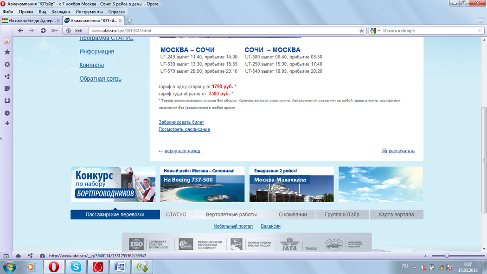The height and width of the screenshot is (274, 487).
Task: Close the Авиакомпания ЮТэйр tab
Action: coord(120,20)
